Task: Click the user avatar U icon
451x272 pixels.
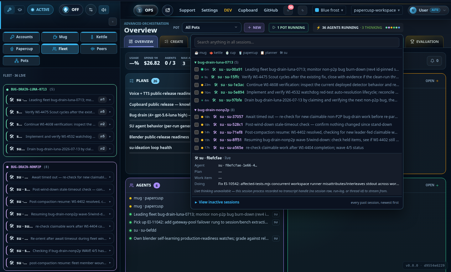Action: click(413, 10)
